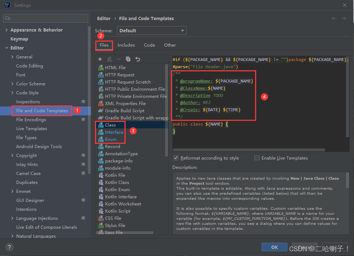Image resolution: width=354 pixels, height=256 pixels.
Task: Expand the Copyright node arrow
Action: (x=12, y=156)
